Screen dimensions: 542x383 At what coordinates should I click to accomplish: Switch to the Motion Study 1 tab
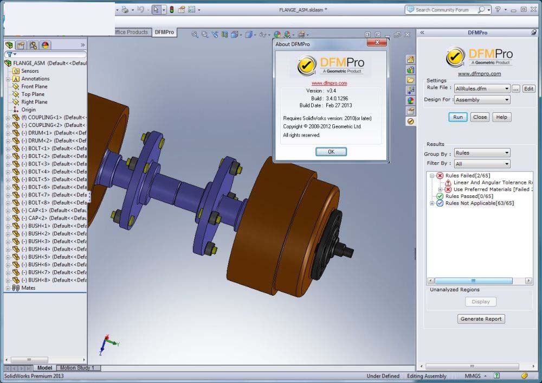coord(76,368)
